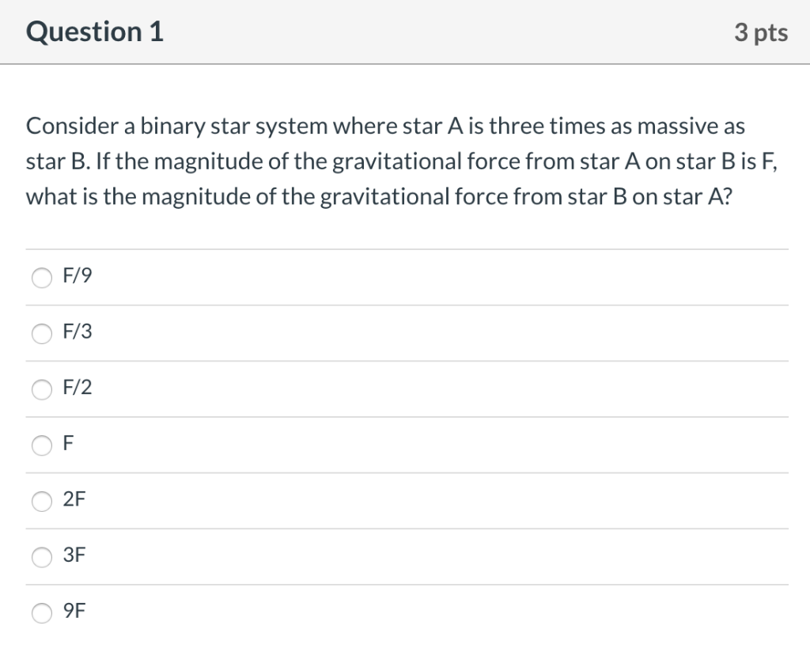Image resolution: width=810 pixels, height=667 pixels.
Task: Select the 3F answer option
Action: [x=41, y=557]
